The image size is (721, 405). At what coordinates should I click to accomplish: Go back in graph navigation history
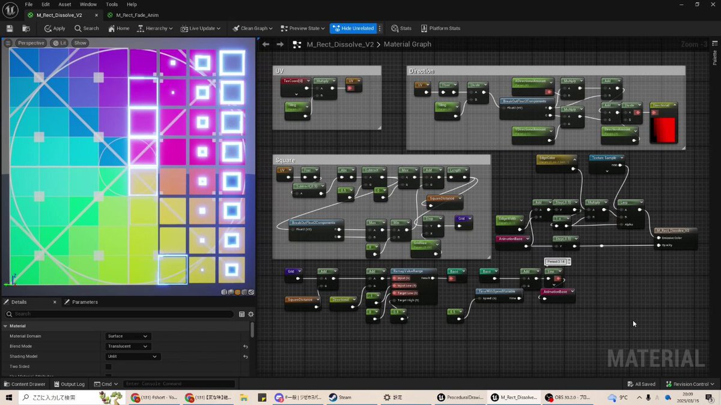[266, 44]
